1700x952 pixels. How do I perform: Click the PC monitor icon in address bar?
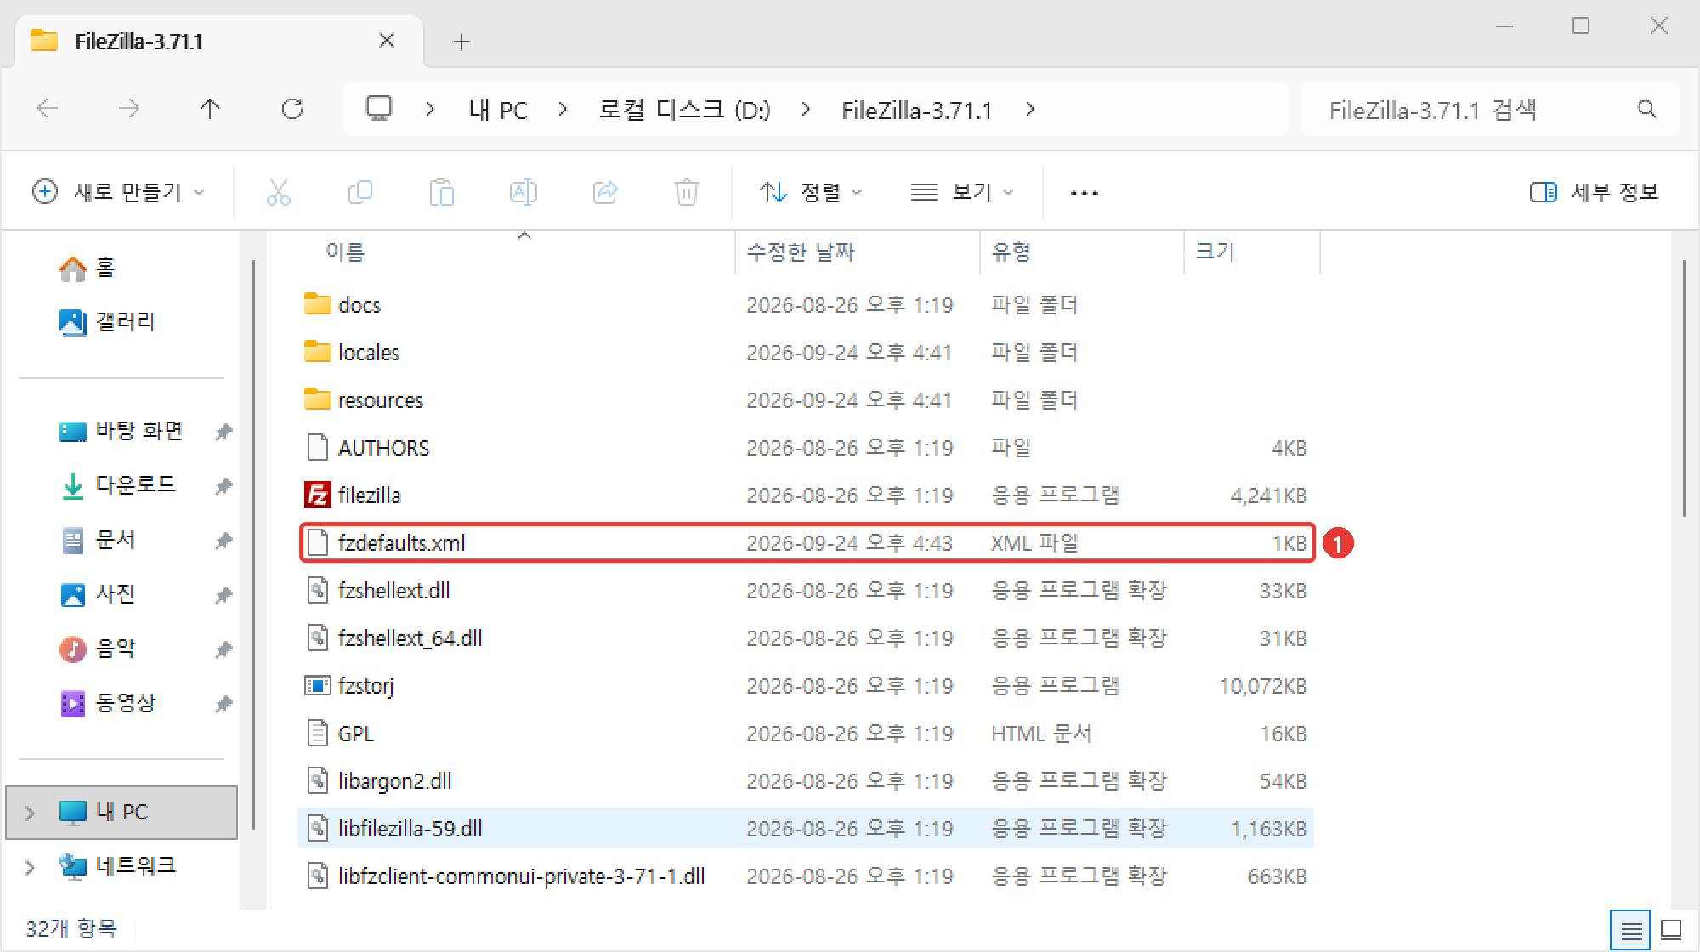click(378, 108)
